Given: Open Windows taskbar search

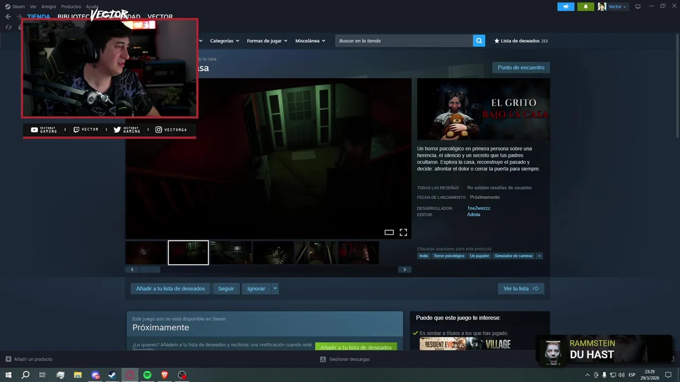Looking at the screenshot, I should tap(25, 375).
